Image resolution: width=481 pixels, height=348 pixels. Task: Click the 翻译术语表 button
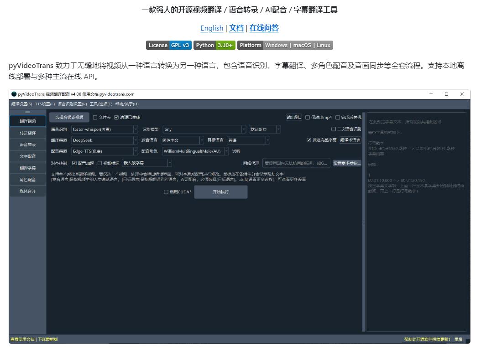(x=350, y=140)
